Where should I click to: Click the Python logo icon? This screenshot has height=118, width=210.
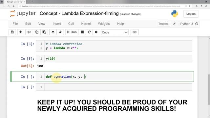pyautogui.click(x=175, y=14)
